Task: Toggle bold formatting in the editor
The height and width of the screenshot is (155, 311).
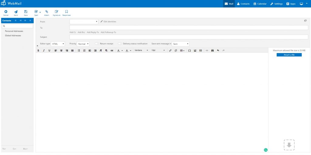Action: point(38,51)
